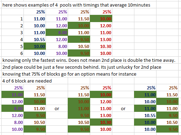181x135 pixels.
Task: Click the red 13.00 cell in top table
Action: coord(101,39)
